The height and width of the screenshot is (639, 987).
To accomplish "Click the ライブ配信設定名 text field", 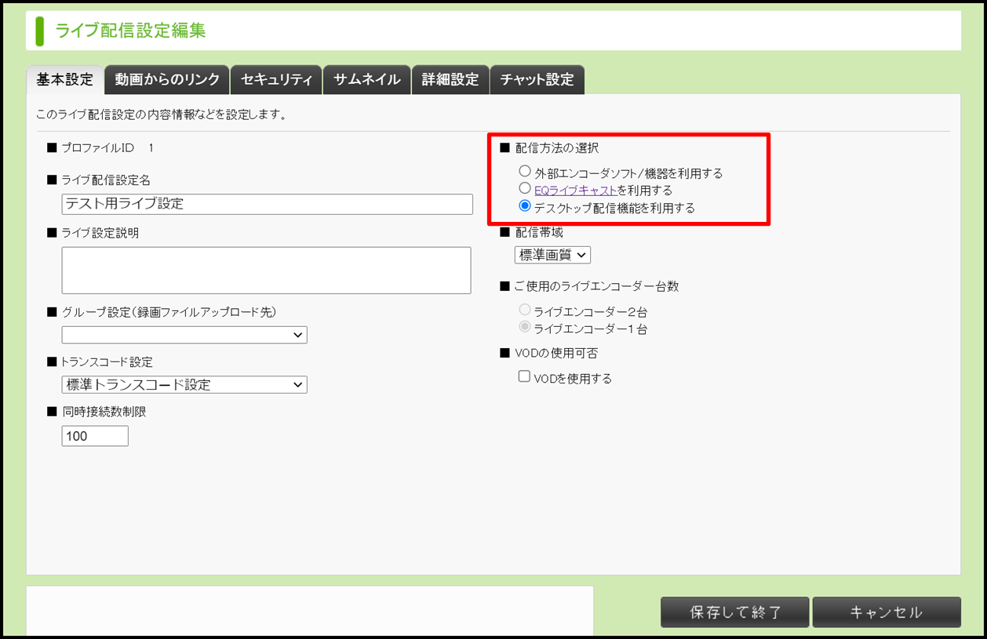I will tap(267, 204).
